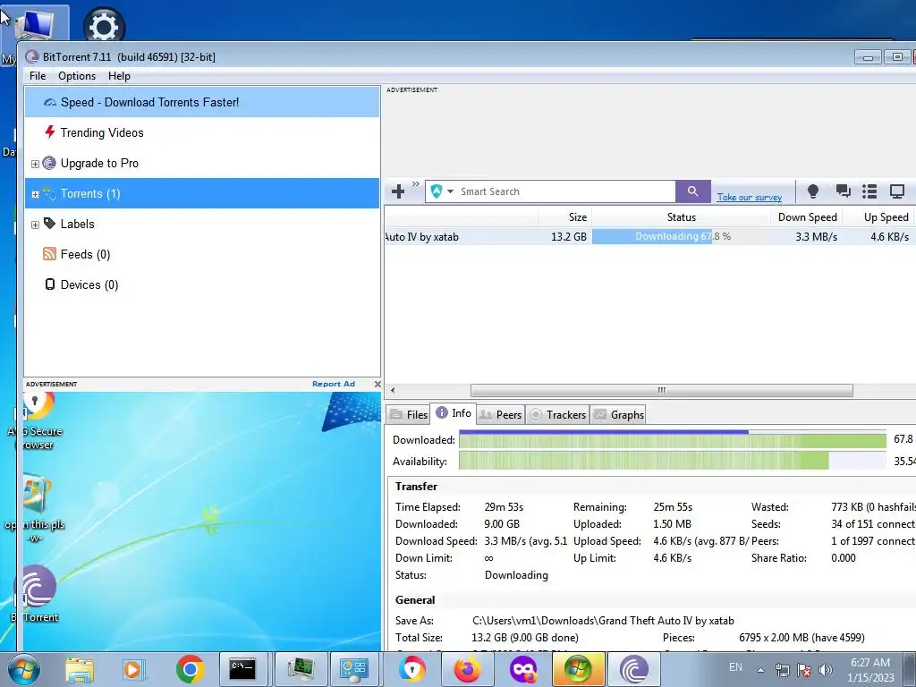This screenshot has height=687, width=916.
Task: Sort torrents by Status column
Action: pos(681,217)
